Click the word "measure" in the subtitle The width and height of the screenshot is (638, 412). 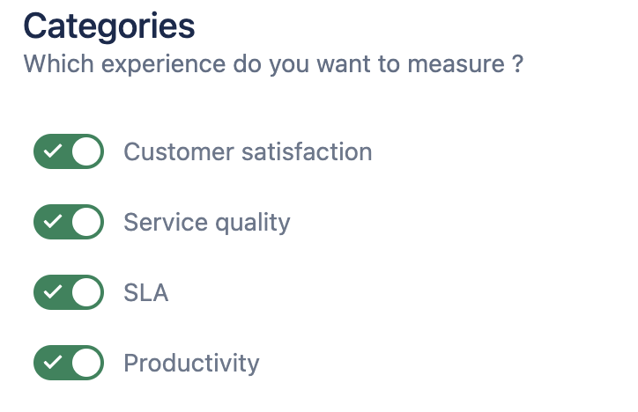(x=458, y=65)
